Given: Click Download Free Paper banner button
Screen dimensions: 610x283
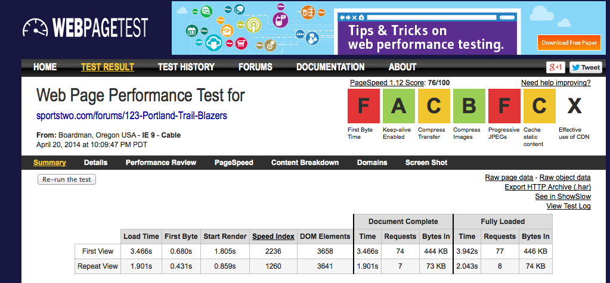Looking at the screenshot, I should pyautogui.click(x=569, y=43).
